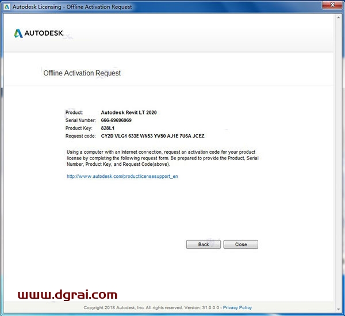
Task: Click the "Request code:" field label
Action: [80, 136]
